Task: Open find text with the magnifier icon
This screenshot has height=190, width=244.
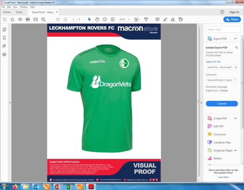Action: (43, 19)
